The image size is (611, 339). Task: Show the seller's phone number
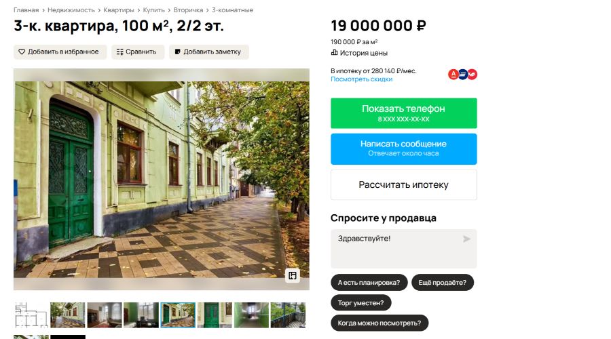404,113
